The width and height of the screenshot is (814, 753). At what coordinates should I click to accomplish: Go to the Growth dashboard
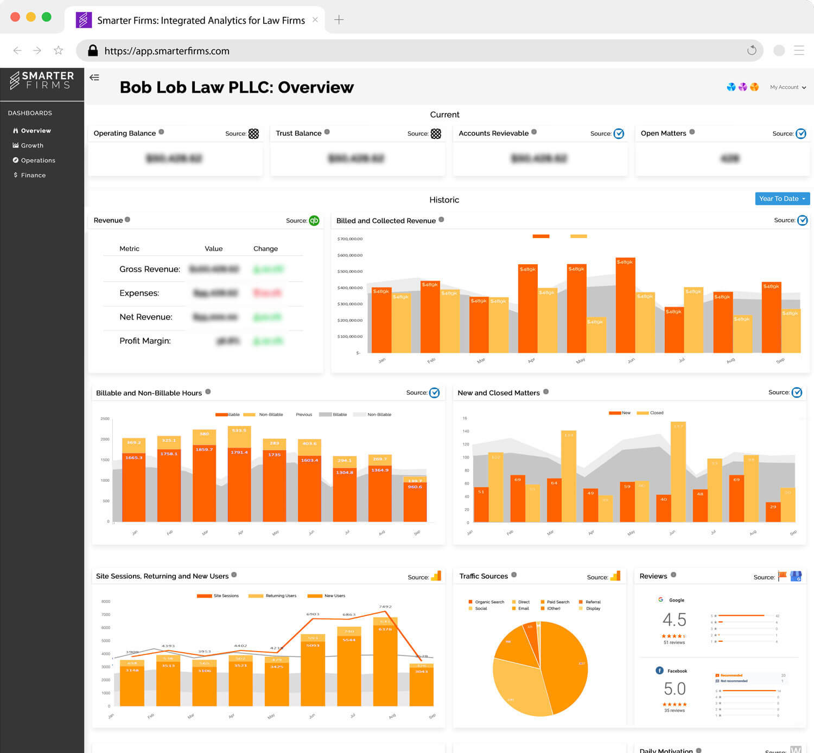[x=32, y=145]
